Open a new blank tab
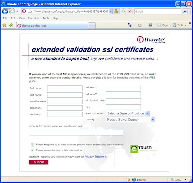Viewport: 193px width, 183px height. pos(92,26)
